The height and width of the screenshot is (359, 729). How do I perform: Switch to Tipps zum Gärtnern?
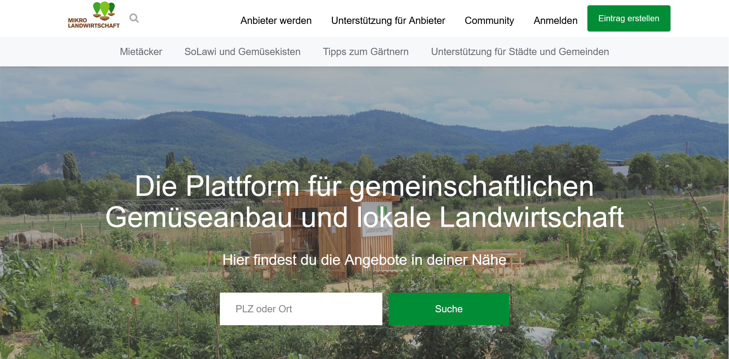click(x=365, y=52)
